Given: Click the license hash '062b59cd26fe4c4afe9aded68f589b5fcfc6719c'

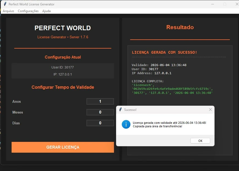Looking at the screenshot, I should 172,89.
